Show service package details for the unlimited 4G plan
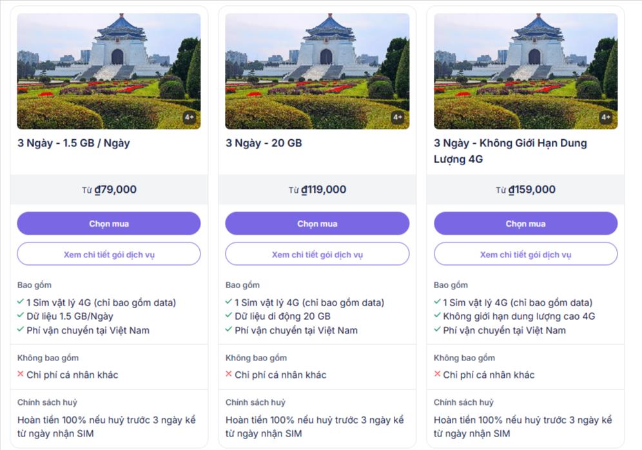 (525, 254)
